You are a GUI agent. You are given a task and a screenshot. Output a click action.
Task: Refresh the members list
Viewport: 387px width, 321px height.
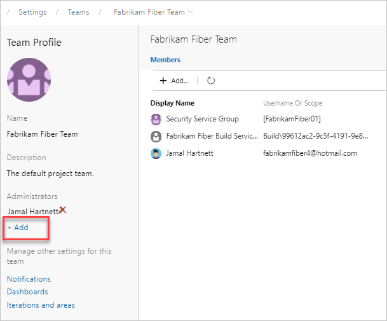211,81
